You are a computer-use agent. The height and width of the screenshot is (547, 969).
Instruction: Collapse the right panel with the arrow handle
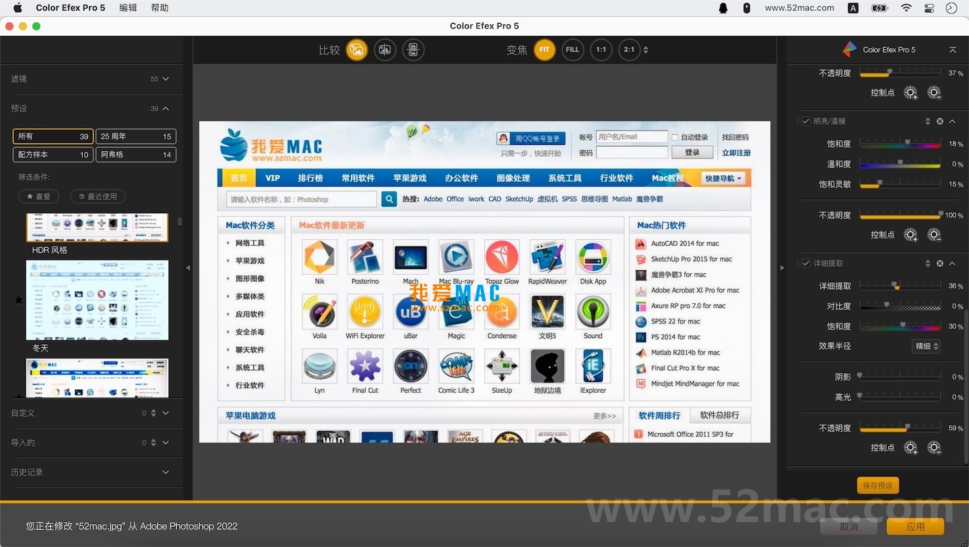[x=782, y=268]
